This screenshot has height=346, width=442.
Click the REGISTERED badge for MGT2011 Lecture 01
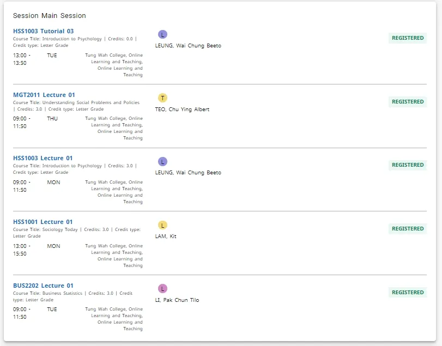point(407,101)
